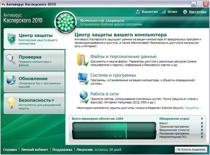210x155 pixels.
Task: Click the shield icon of Центр защиты
Action: click(x=11, y=39)
